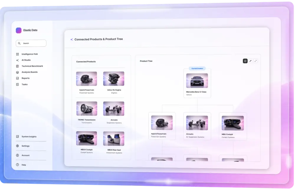The image size is (295, 189).
Task: Click the pencil edit icon in Product Tree
Action: coord(250,61)
